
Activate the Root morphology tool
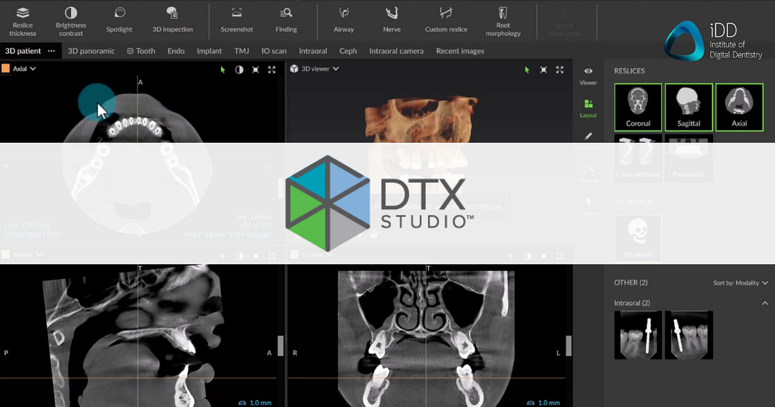pyautogui.click(x=503, y=18)
